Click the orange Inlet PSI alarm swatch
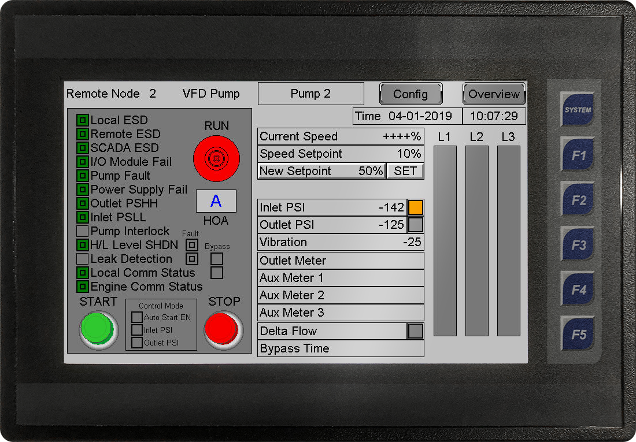The width and height of the screenshot is (636, 442). pos(416,207)
